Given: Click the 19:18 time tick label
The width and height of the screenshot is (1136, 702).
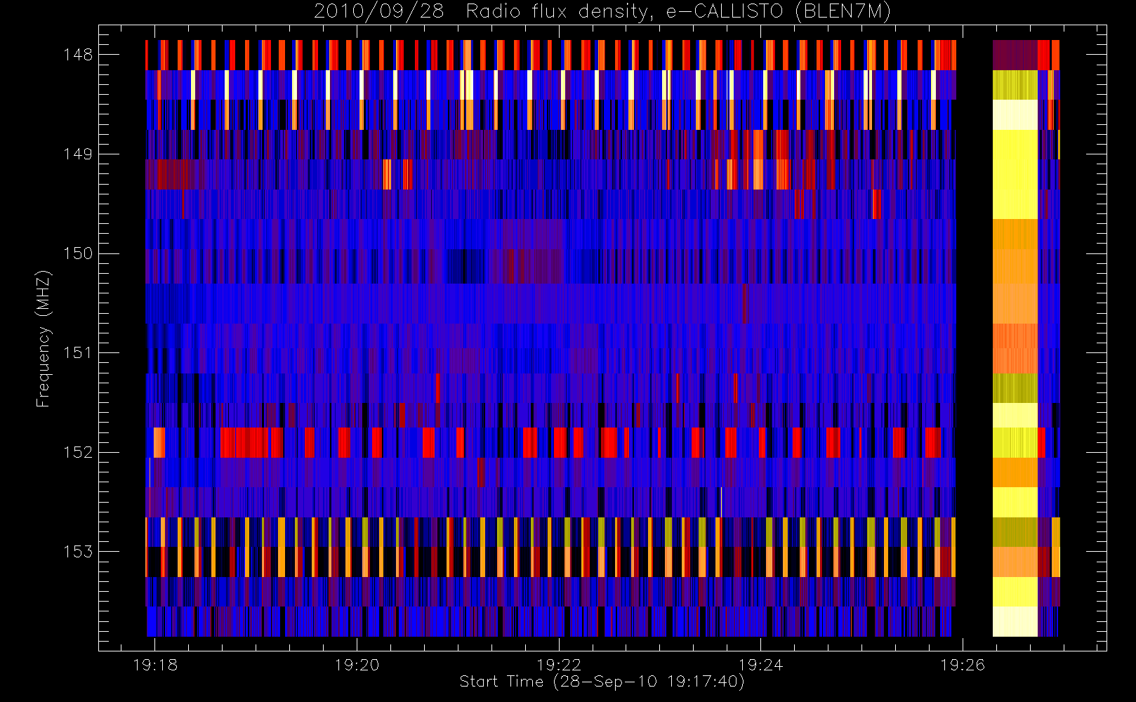Looking at the screenshot, I should [x=154, y=665].
